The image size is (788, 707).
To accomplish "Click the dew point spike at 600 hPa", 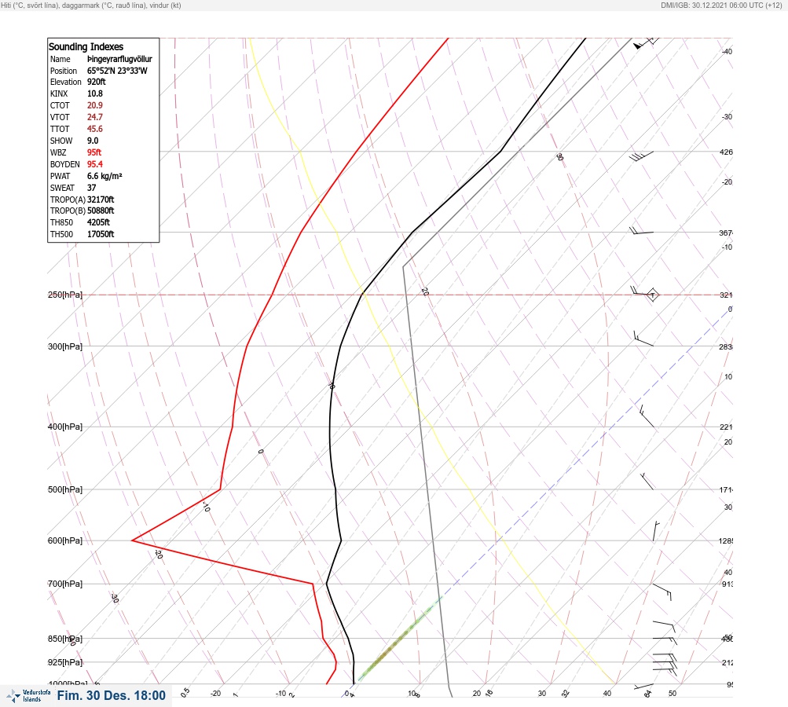I will (x=134, y=540).
